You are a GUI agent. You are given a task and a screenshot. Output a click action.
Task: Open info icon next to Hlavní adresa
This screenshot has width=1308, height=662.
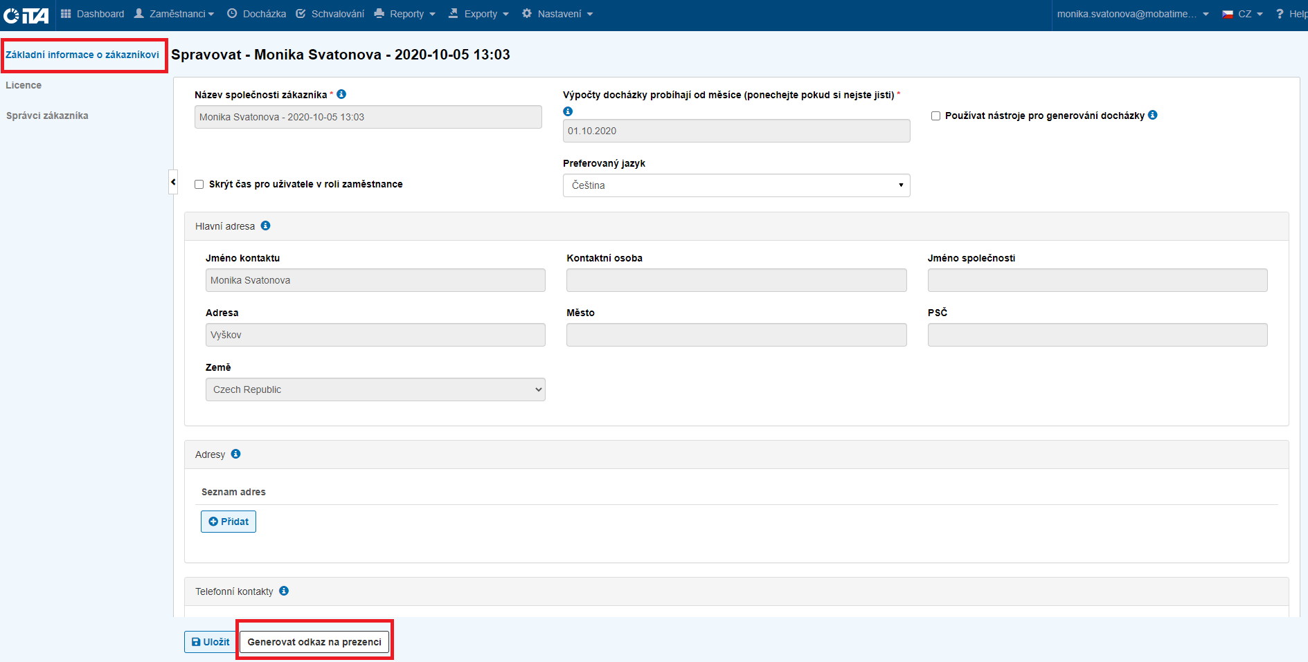tap(265, 226)
